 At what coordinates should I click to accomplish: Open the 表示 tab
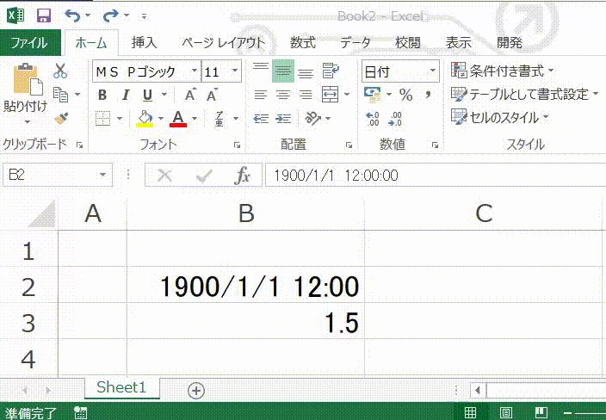pos(458,42)
